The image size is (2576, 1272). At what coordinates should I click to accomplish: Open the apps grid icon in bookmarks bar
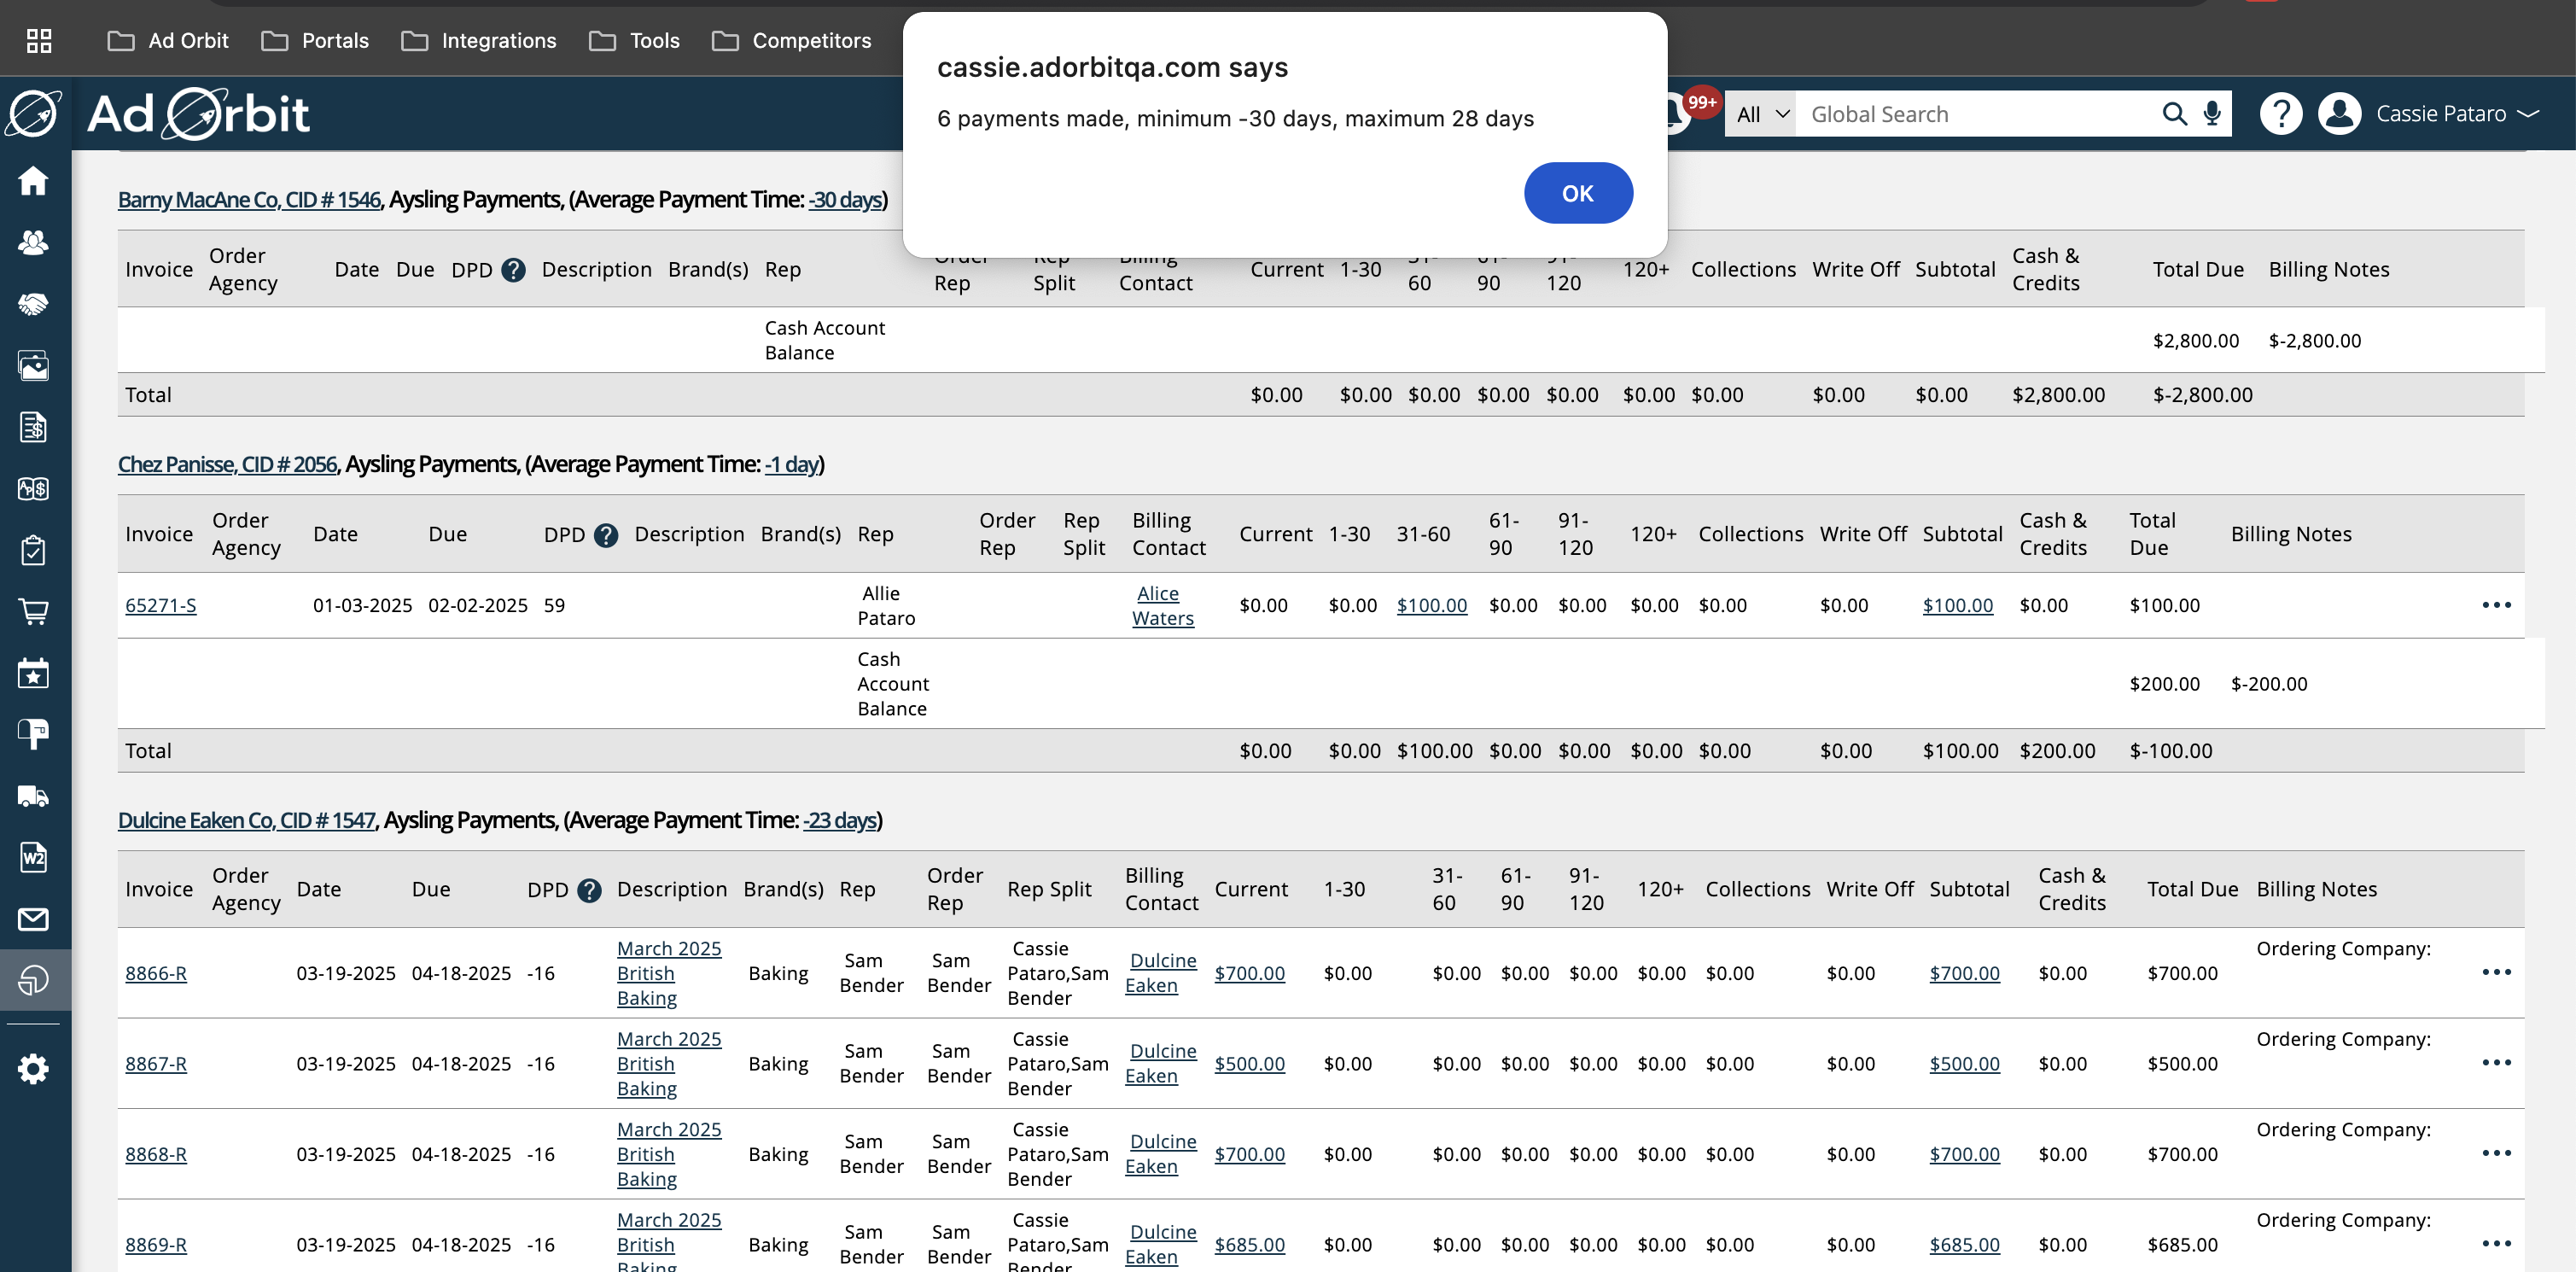coord(39,41)
